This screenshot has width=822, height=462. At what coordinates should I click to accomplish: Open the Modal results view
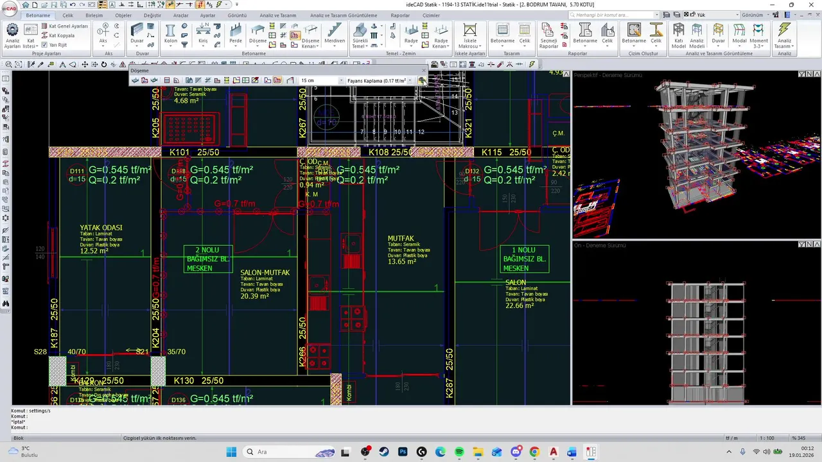[739, 35]
